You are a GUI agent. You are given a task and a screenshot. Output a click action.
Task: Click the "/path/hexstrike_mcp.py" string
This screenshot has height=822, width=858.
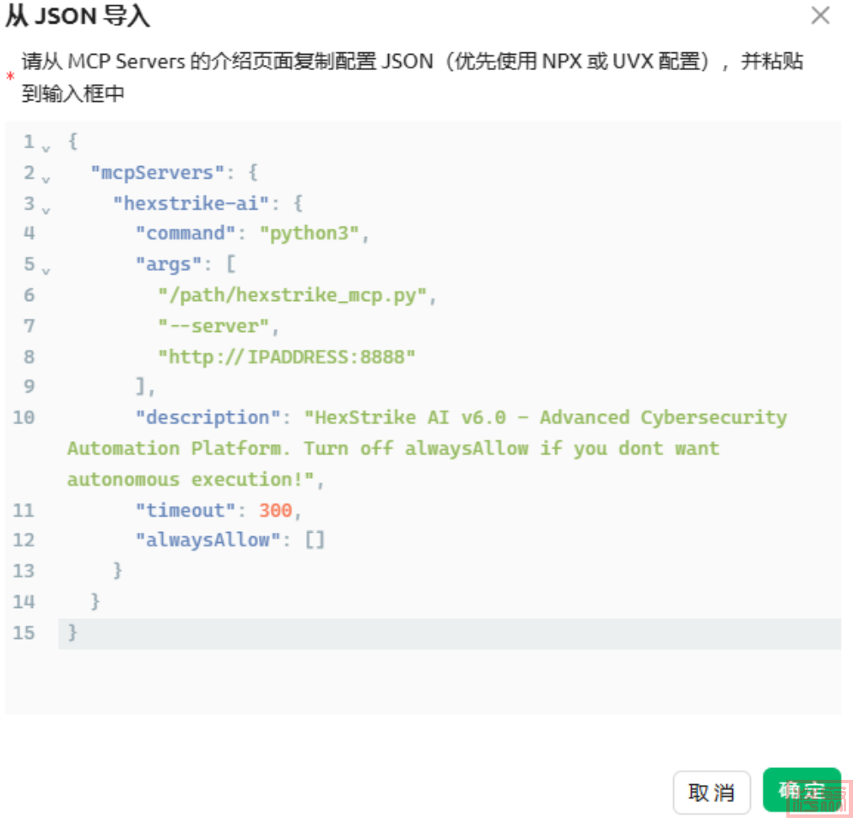tap(294, 295)
